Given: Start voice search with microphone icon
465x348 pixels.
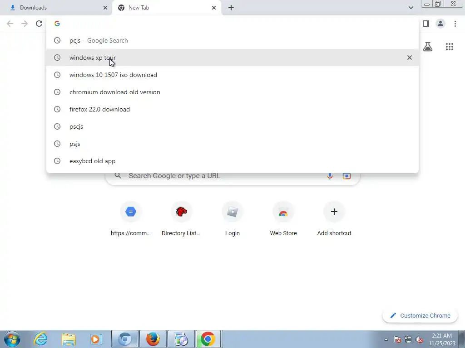Looking at the screenshot, I should [x=330, y=176].
